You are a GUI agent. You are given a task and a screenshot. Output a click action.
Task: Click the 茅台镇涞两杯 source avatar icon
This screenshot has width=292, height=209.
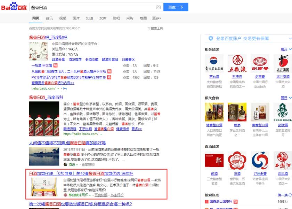click(x=65, y=195)
